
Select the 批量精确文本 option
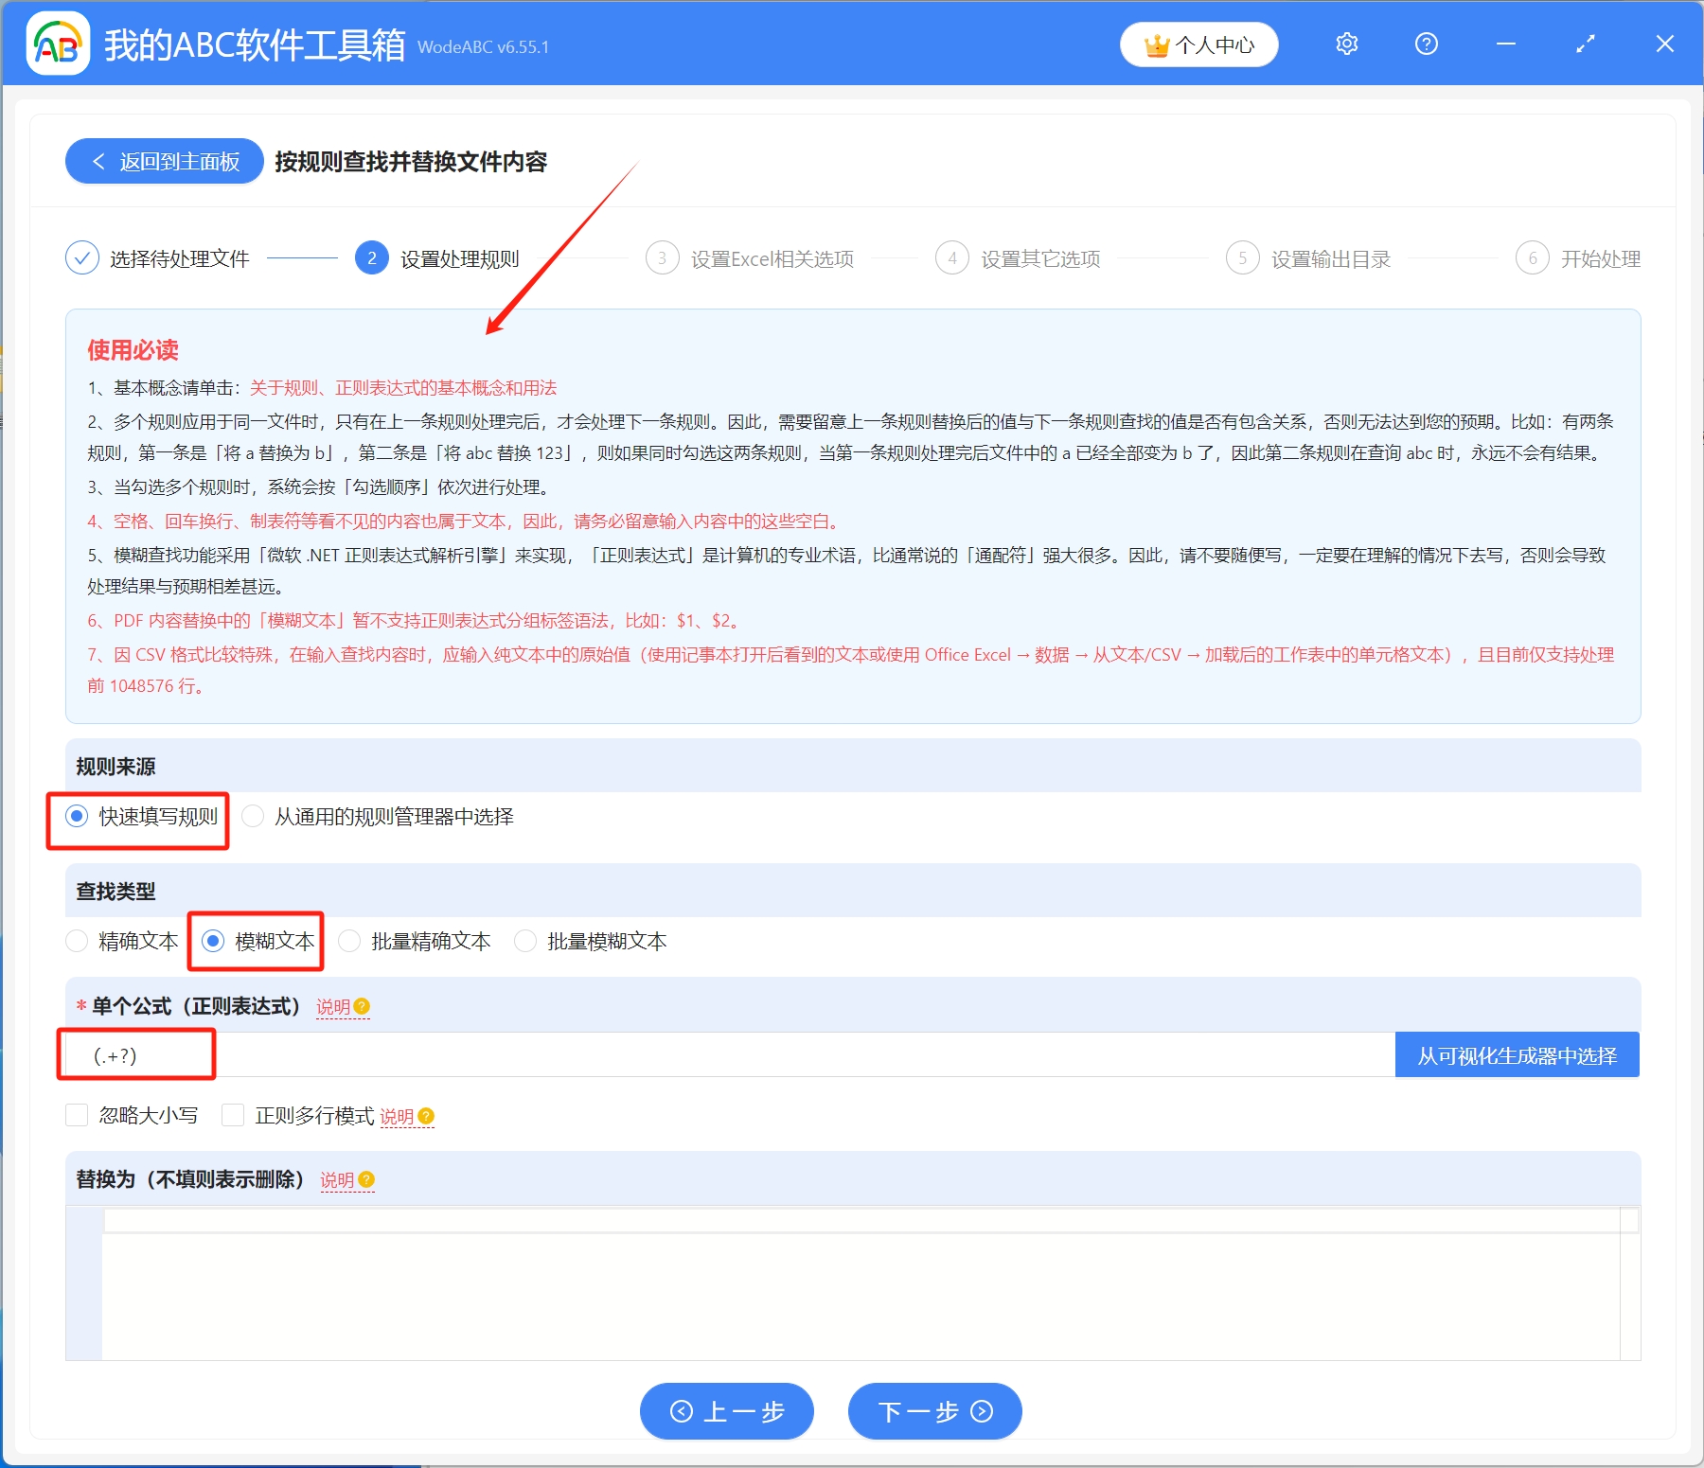[x=349, y=941]
